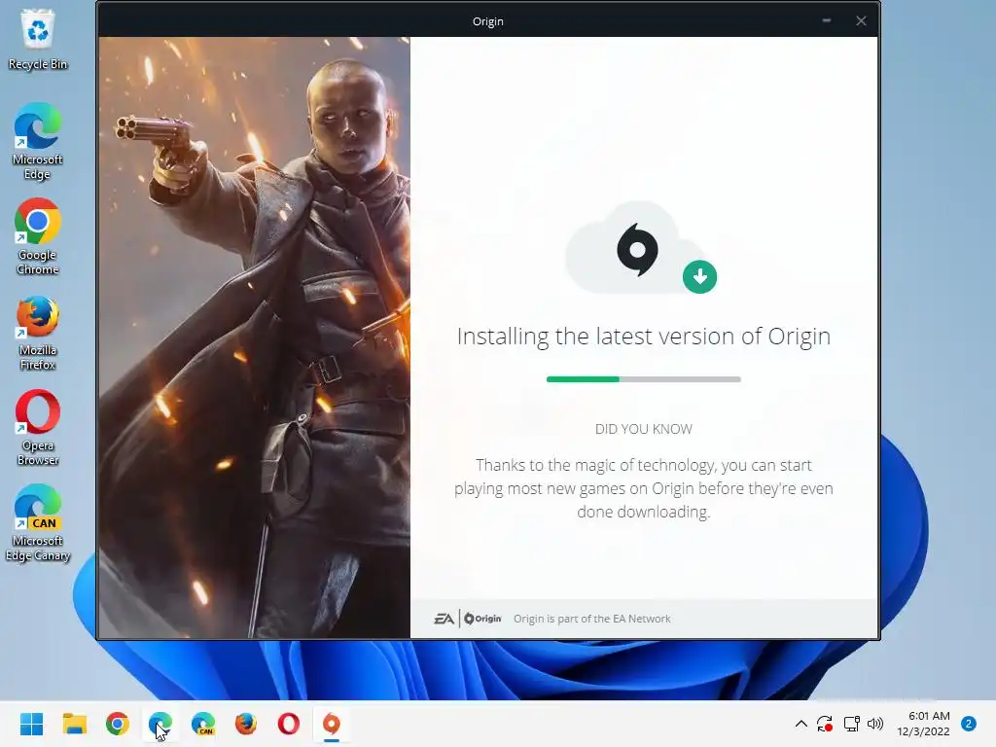Open the Recycle Bin desktop icon
This screenshot has height=747, width=996.
pos(38,39)
